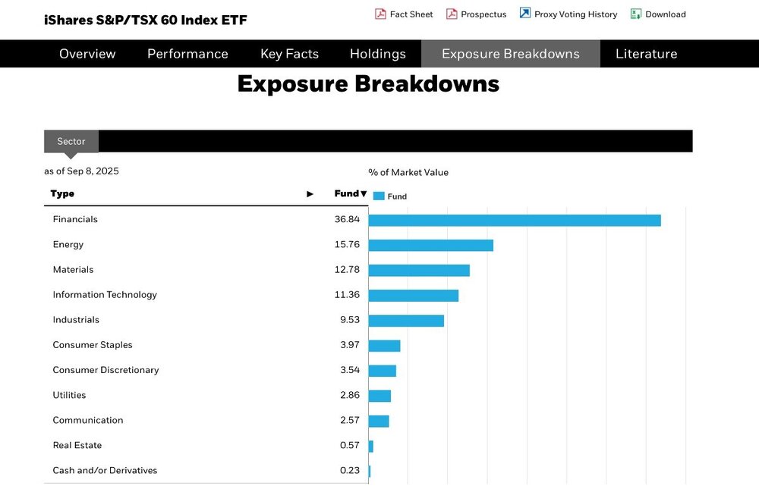The width and height of the screenshot is (759, 486).
Task: Click the Industrials row label
Action: pyautogui.click(x=76, y=320)
